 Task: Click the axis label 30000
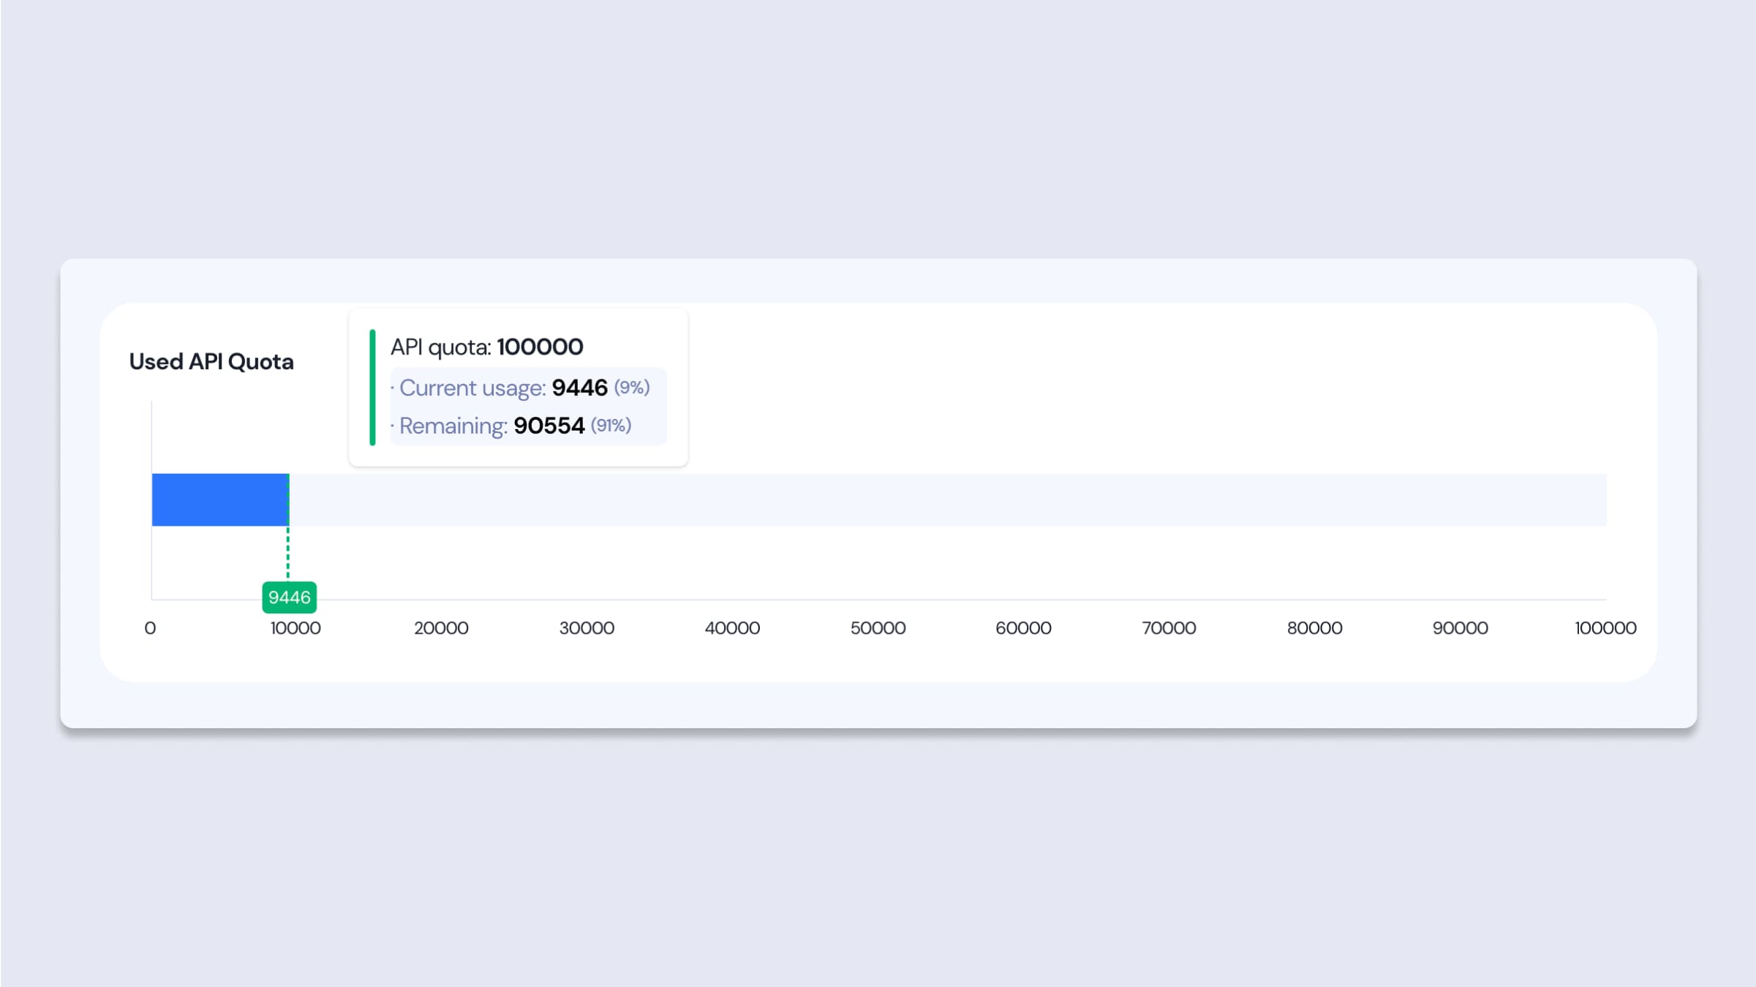point(587,628)
